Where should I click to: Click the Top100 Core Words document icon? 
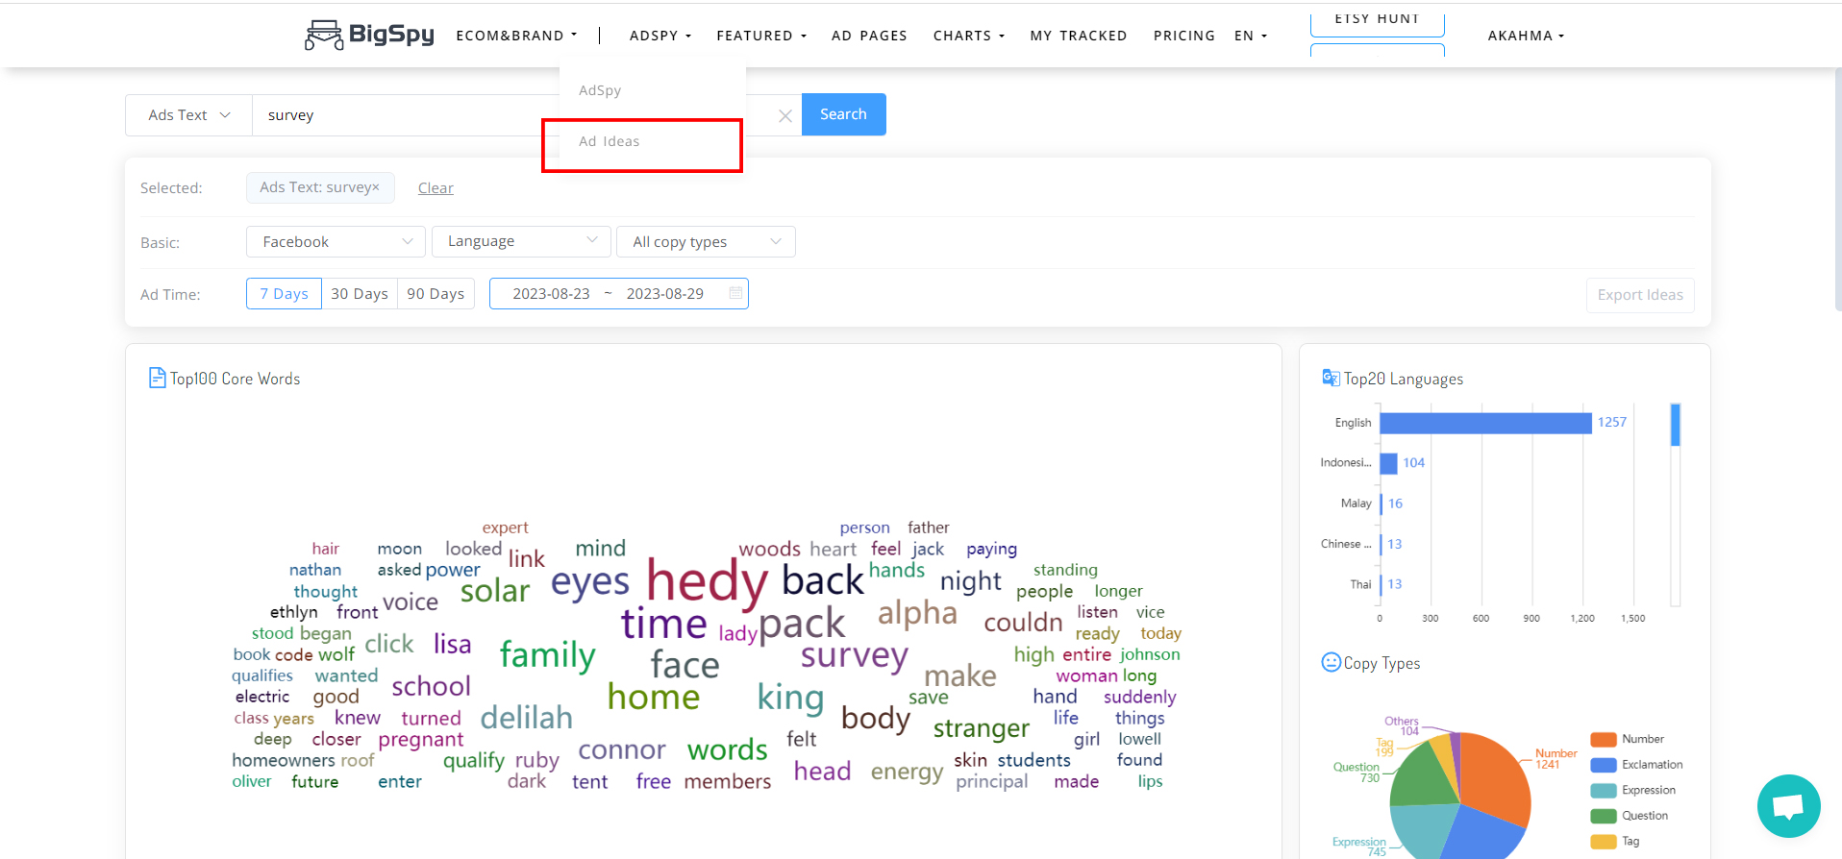click(158, 378)
